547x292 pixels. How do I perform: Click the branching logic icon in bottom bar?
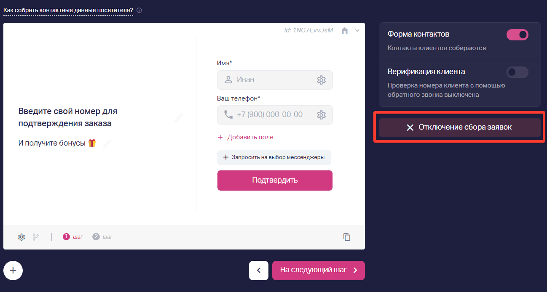(36, 237)
